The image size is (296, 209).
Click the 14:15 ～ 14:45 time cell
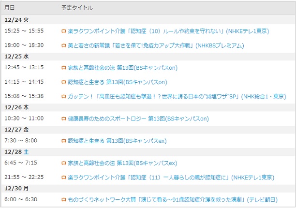pos(24,82)
